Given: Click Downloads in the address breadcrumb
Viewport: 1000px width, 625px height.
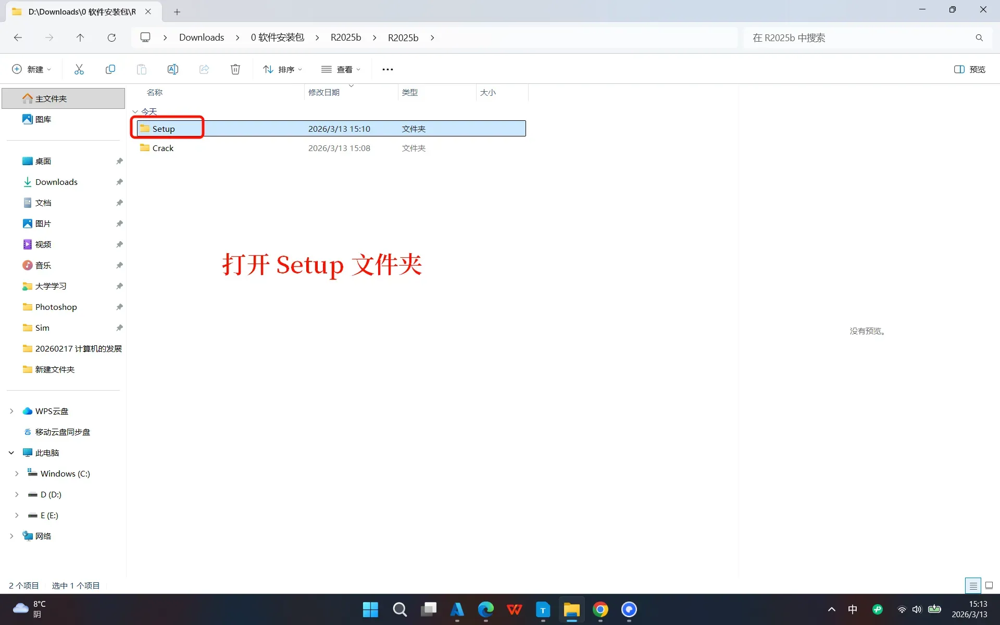Looking at the screenshot, I should (x=202, y=37).
